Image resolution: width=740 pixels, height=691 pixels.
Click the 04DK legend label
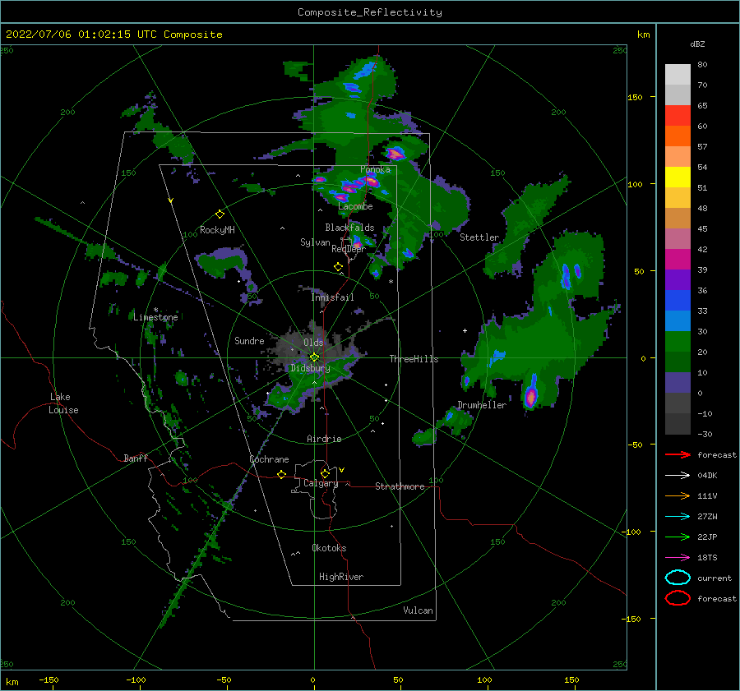coord(707,476)
